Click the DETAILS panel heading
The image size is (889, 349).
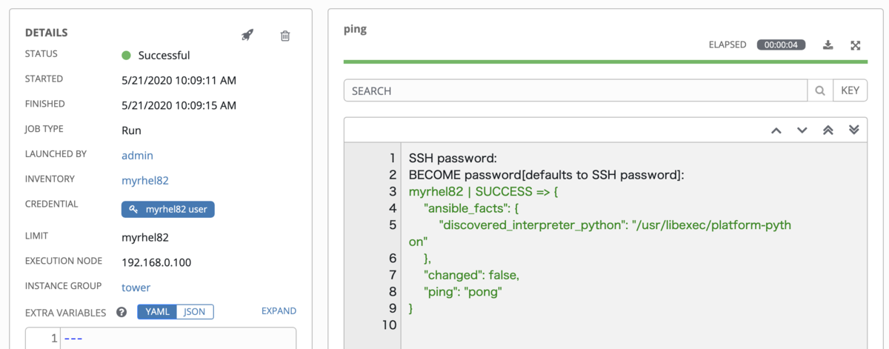click(x=46, y=33)
